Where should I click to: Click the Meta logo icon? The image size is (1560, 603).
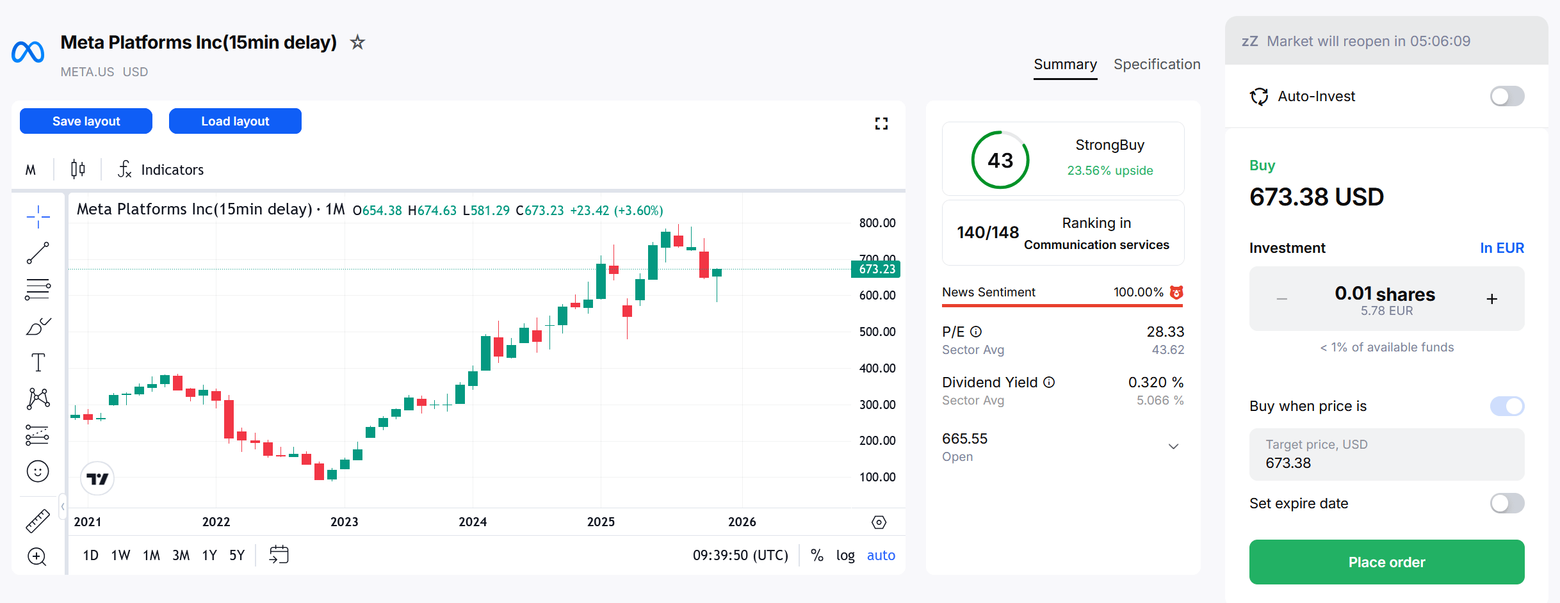pos(28,52)
